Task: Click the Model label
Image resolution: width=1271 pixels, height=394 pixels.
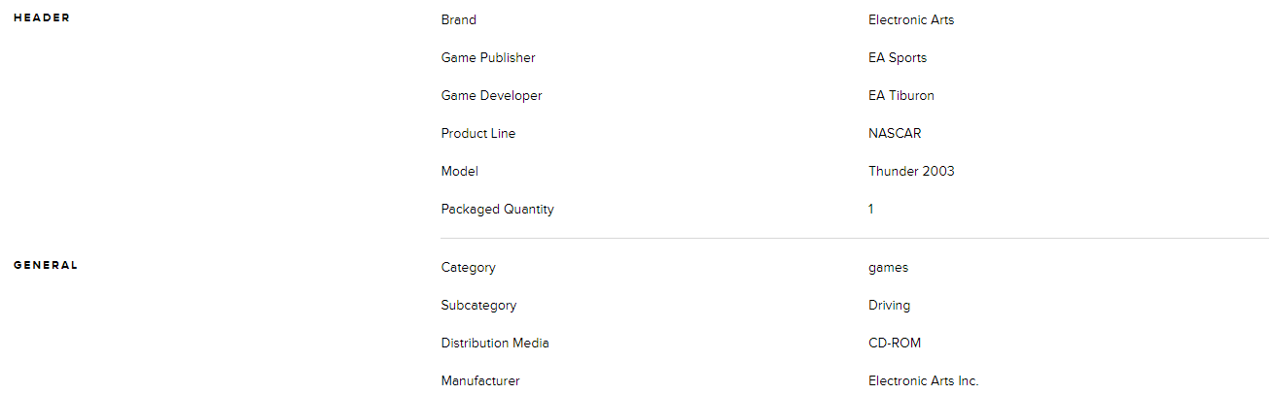Action: [x=459, y=171]
